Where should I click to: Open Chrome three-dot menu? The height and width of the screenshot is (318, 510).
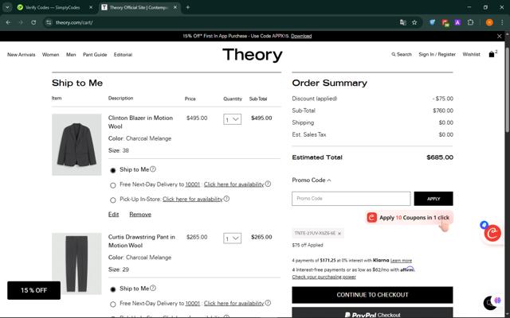[502, 22]
